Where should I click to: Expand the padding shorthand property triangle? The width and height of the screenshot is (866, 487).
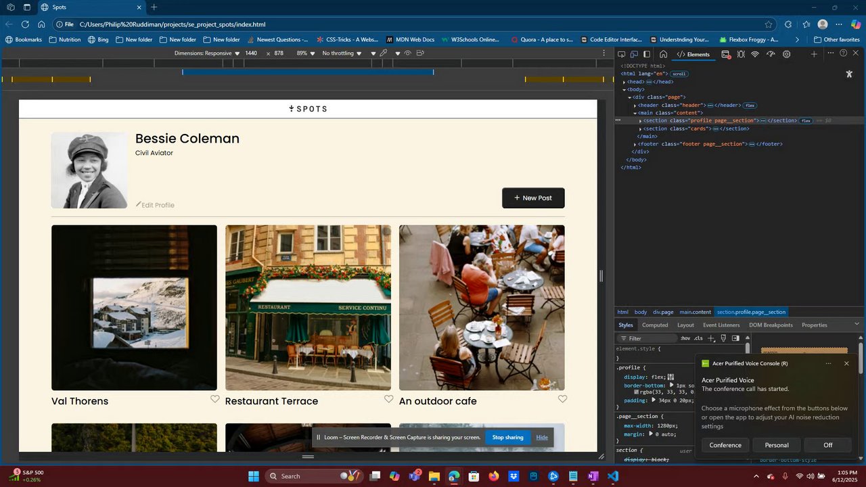[654, 400]
